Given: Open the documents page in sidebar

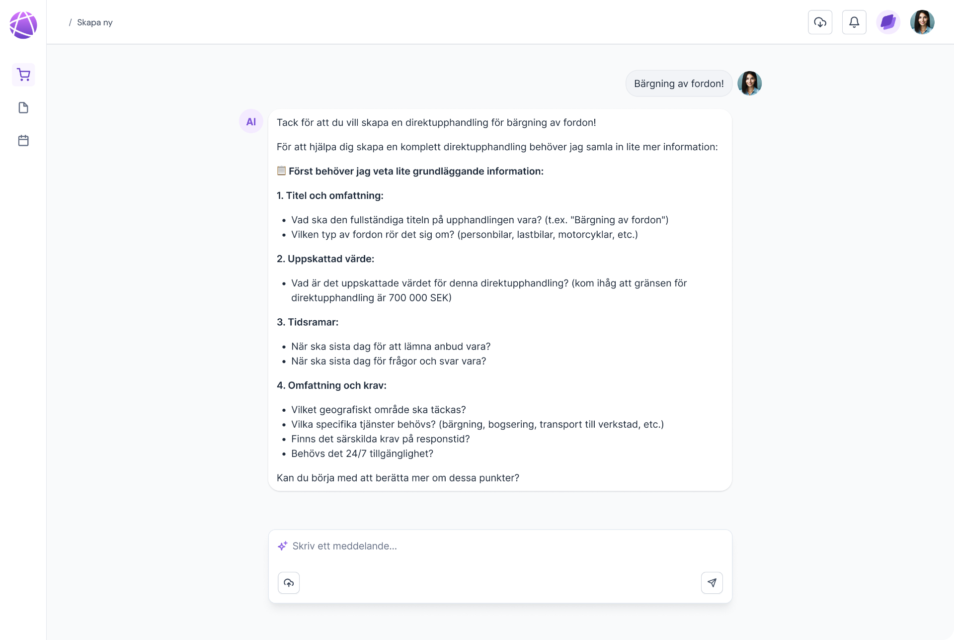Looking at the screenshot, I should coord(23,107).
